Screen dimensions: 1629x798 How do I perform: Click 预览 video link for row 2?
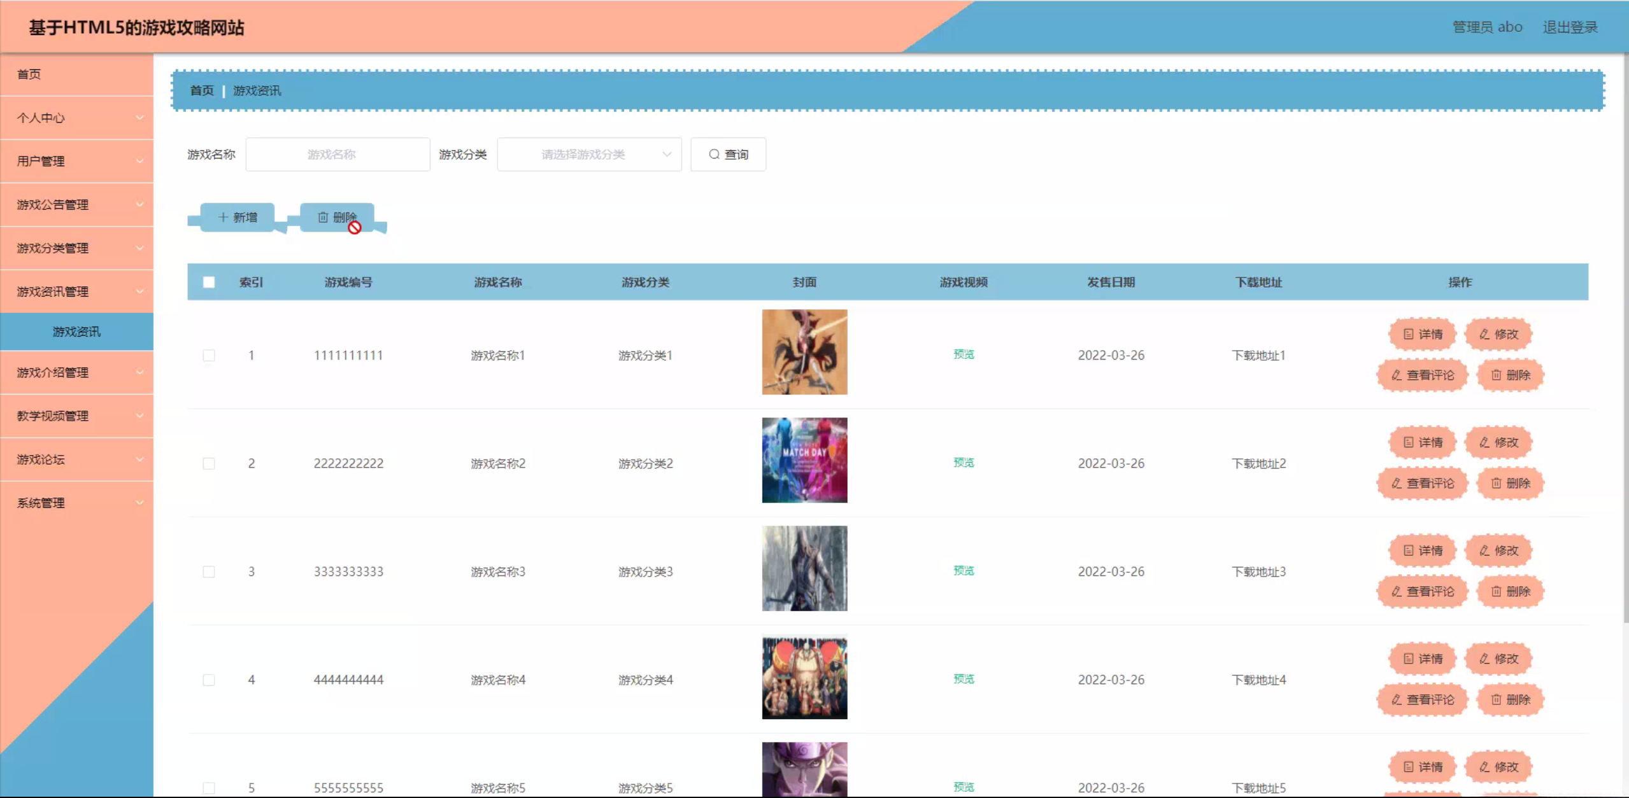(x=964, y=463)
